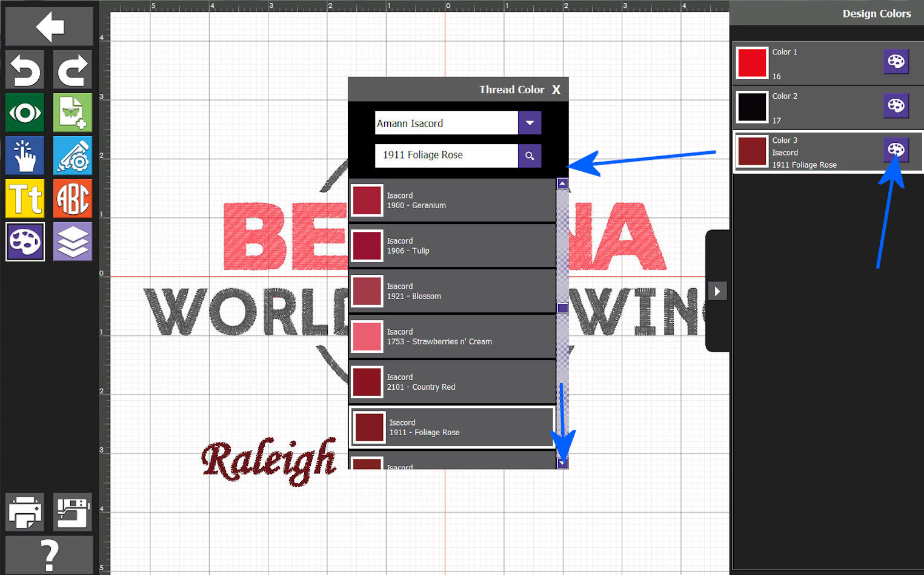
Task: Click the back arrow button
Action: pyautogui.click(x=49, y=27)
